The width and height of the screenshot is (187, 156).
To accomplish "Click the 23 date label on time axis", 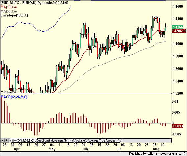I will [x=5, y=145].
